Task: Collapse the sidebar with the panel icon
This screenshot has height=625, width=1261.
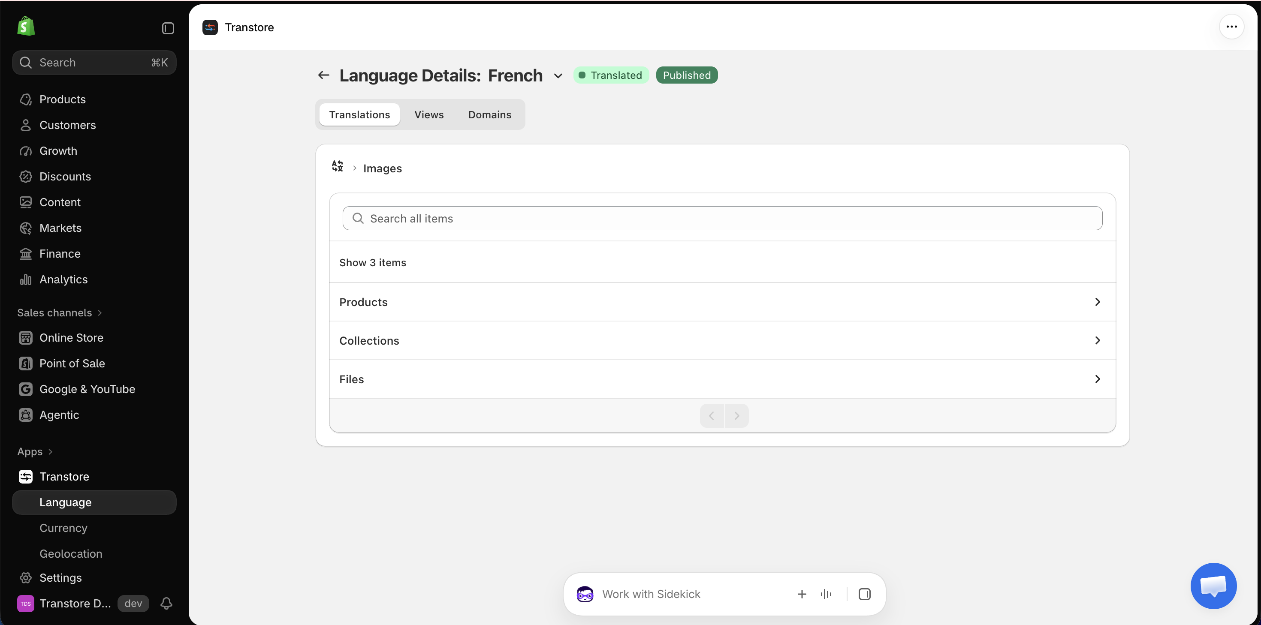Action: (x=168, y=28)
